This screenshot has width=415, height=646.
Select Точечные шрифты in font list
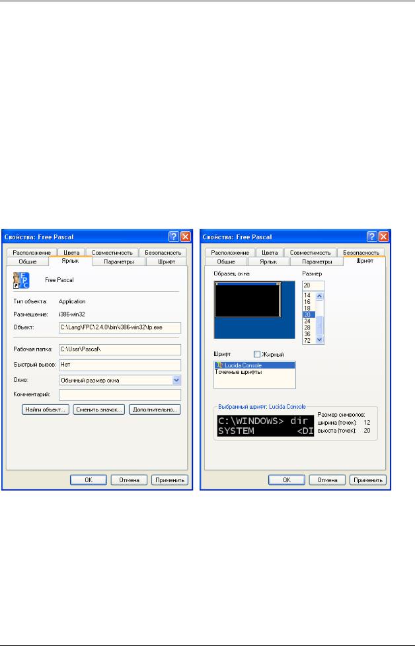point(254,372)
